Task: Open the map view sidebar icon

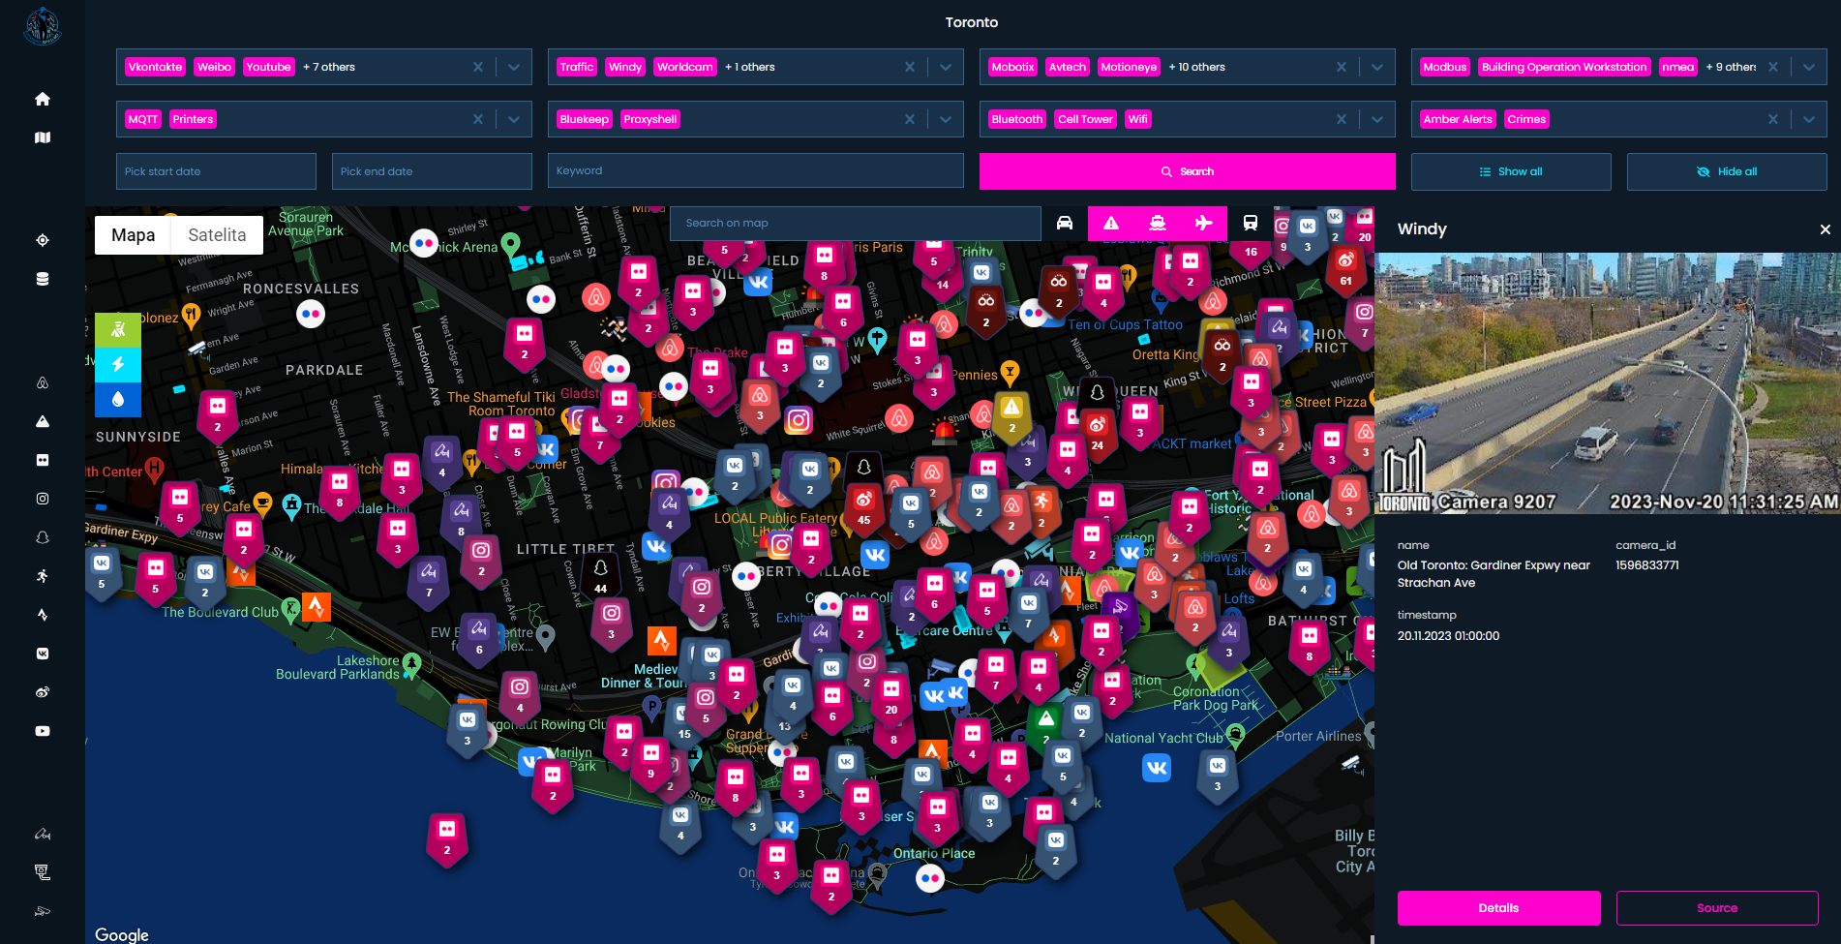Action: click(43, 137)
